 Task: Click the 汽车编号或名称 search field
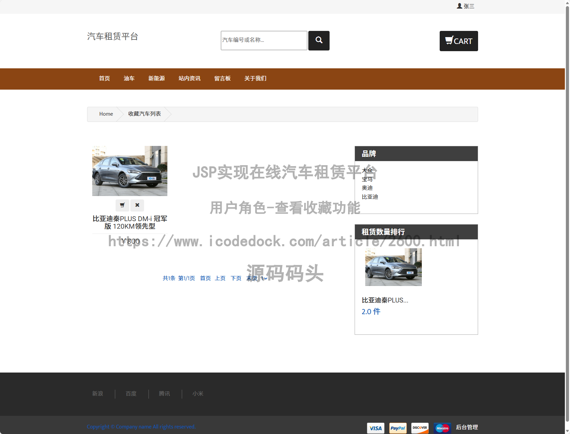pos(264,41)
